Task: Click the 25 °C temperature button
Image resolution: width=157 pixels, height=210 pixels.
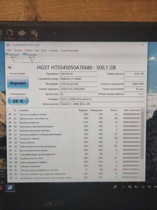Action: click(x=18, y=101)
